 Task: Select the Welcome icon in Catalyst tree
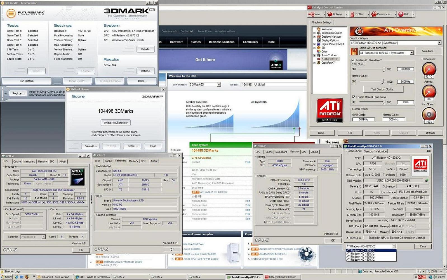(x=319, y=29)
